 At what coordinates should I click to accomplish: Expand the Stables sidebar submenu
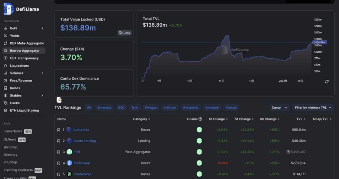(42, 95)
